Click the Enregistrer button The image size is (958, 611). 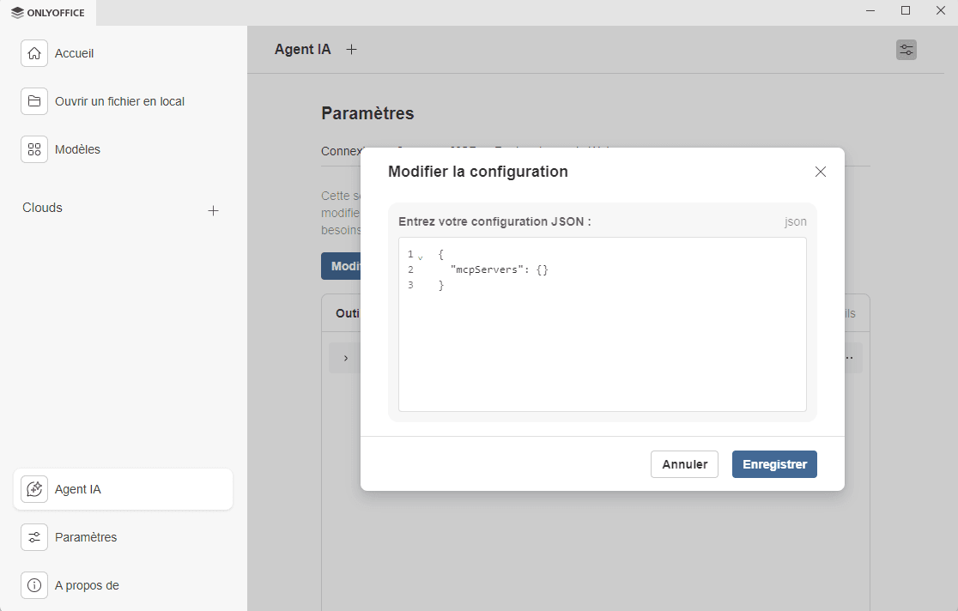(773, 463)
